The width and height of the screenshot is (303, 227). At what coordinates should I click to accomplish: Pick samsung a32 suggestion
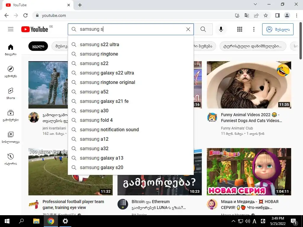[x=131, y=148]
